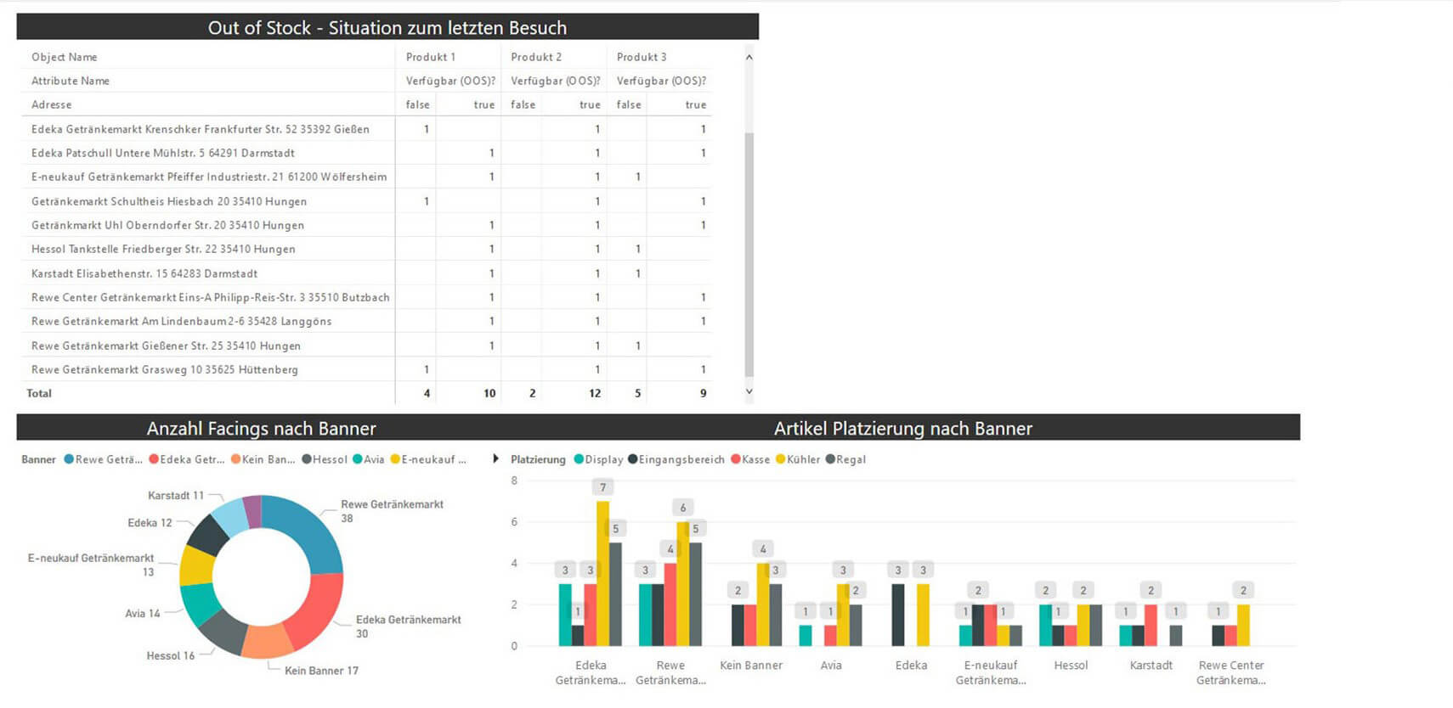Select the Rewe Getränkemarkt Grasweg Hüttenberg row
The height and width of the screenshot is (708, 1453).
(x=365, y=369)
